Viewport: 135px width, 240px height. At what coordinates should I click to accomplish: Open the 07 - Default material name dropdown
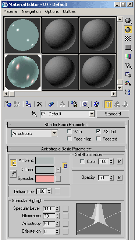click(x=92, y=114)
